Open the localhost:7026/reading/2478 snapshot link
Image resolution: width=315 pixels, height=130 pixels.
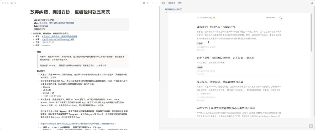coord(58,39)
